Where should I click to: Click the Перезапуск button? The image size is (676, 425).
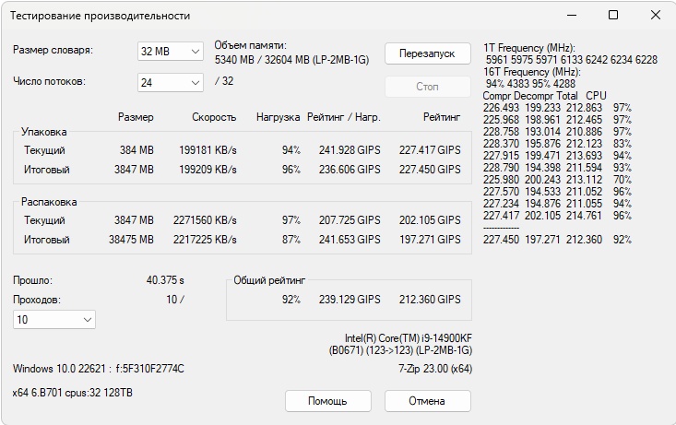[427, 53]
